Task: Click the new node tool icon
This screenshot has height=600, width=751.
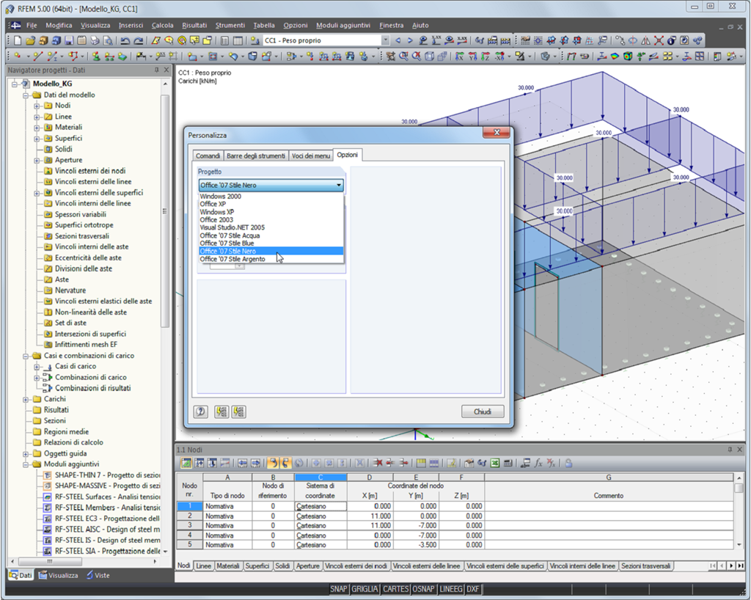Action: [18, 56]
